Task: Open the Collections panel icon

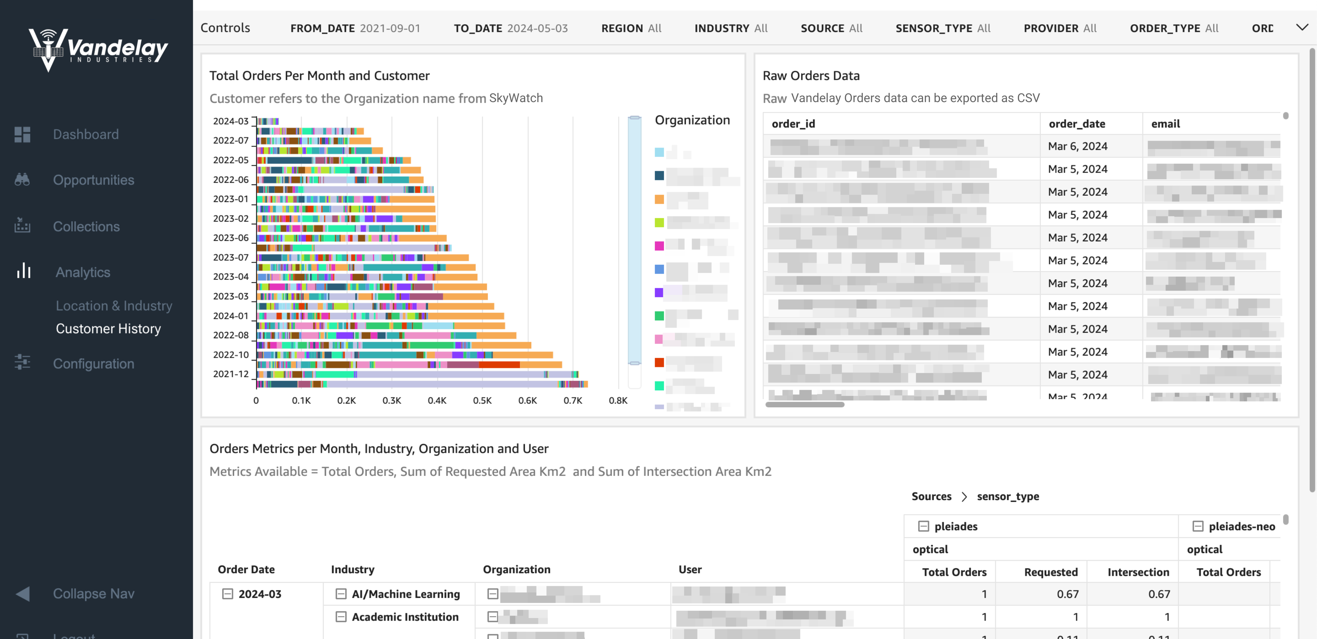Action: (22, 226)
